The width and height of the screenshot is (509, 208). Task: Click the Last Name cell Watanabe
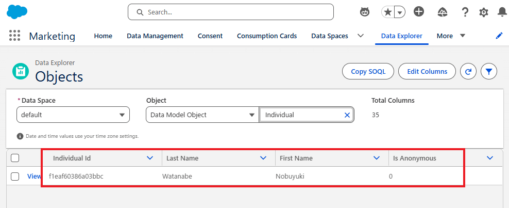tap(177, 177)
